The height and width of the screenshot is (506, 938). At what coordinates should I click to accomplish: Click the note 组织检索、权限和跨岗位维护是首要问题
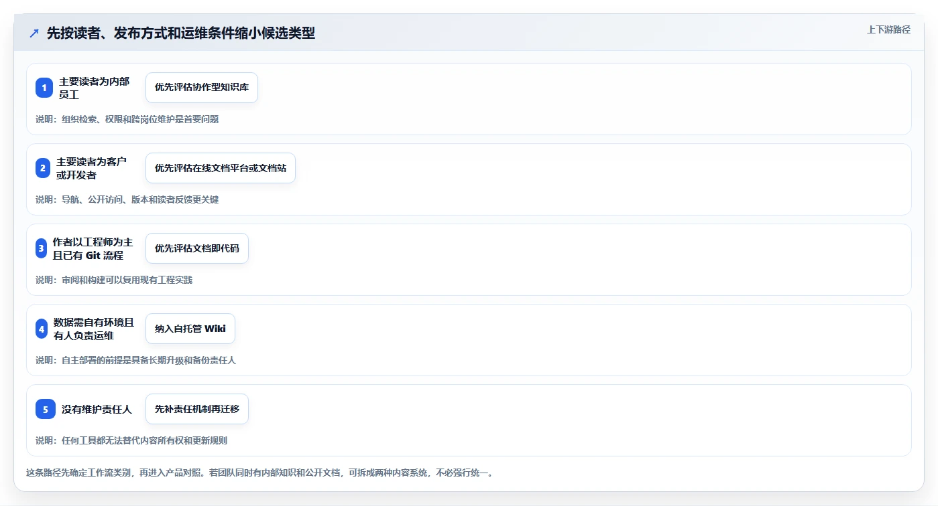click(x=140, y=119)
